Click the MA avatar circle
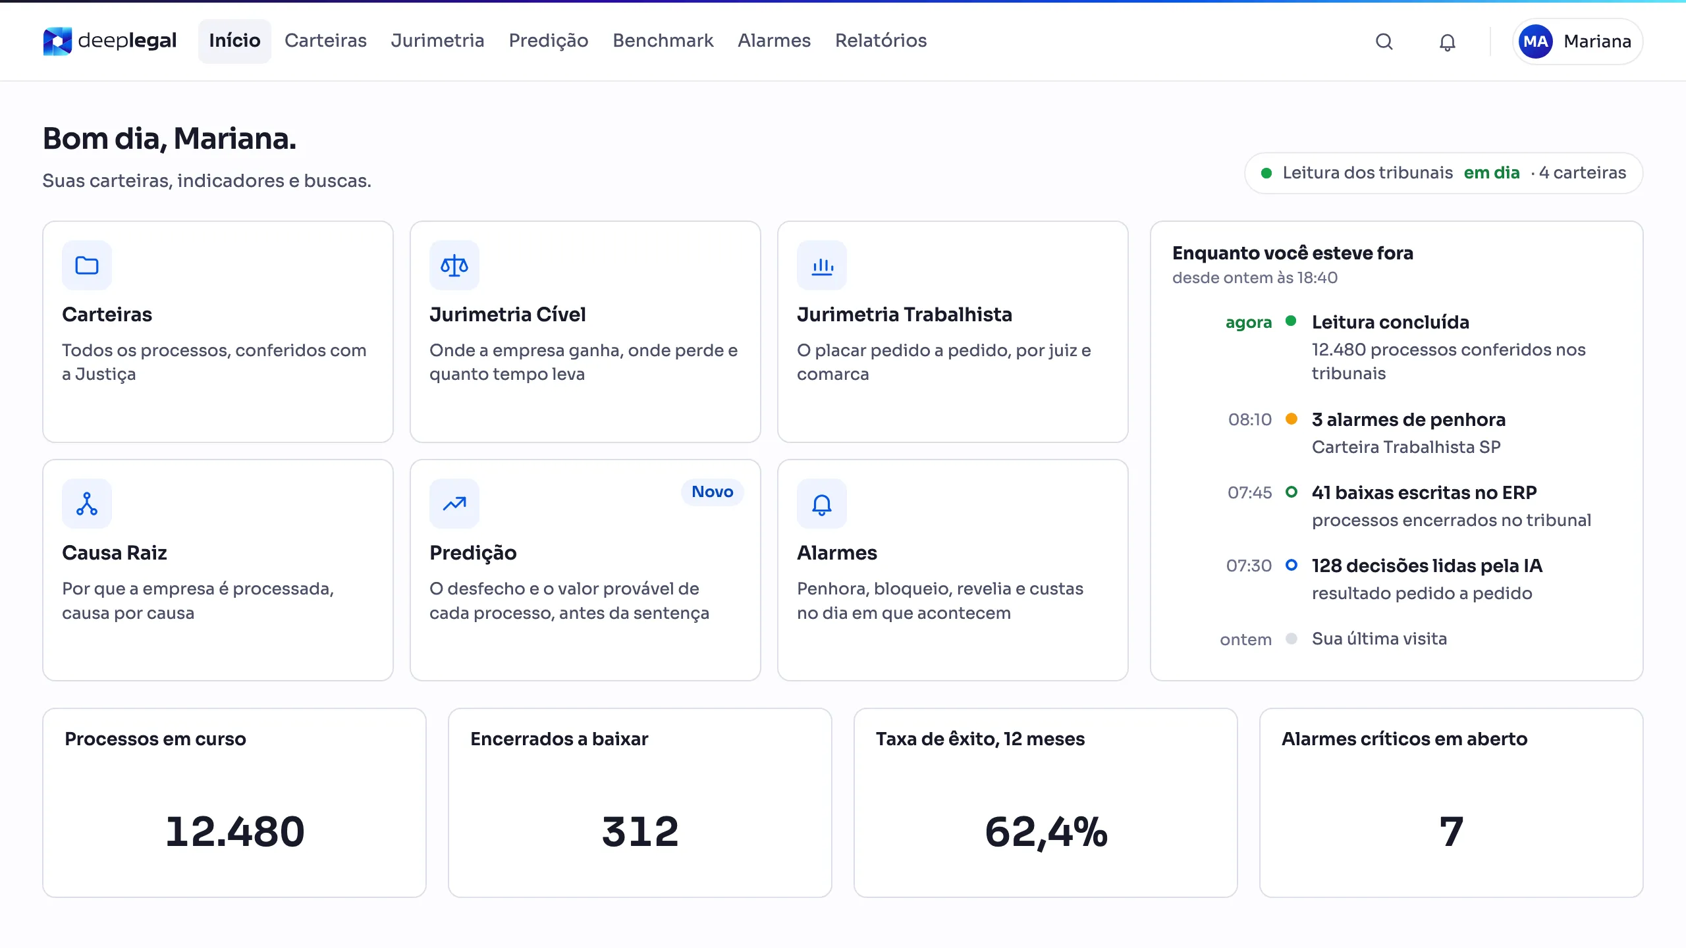The height and width of the screenshot is (948, 1686). point(1535,41)
